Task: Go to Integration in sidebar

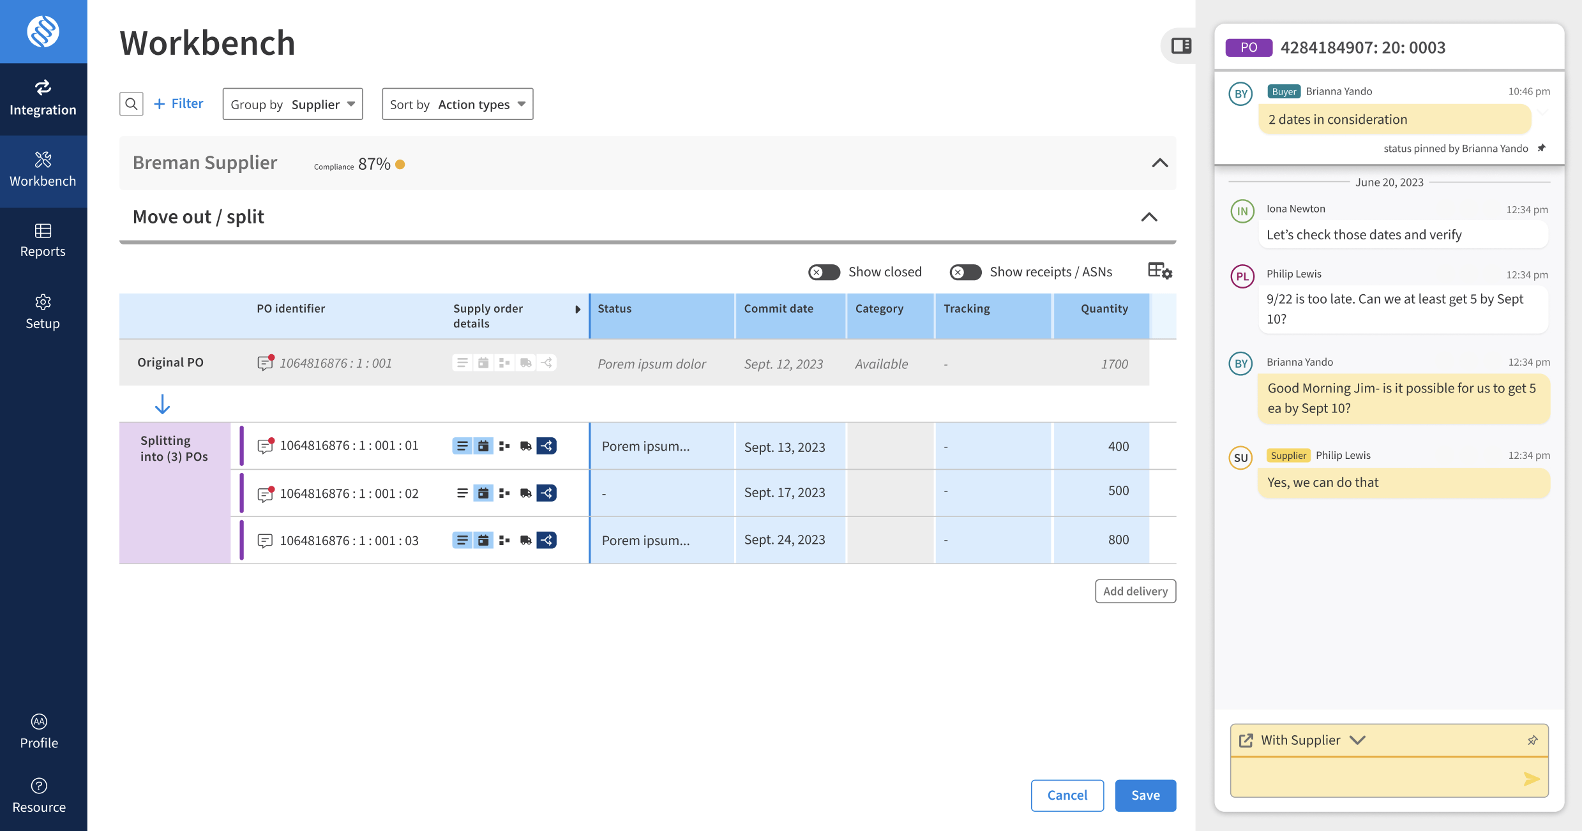Action: pyautogui.click(x=43, y=99)
